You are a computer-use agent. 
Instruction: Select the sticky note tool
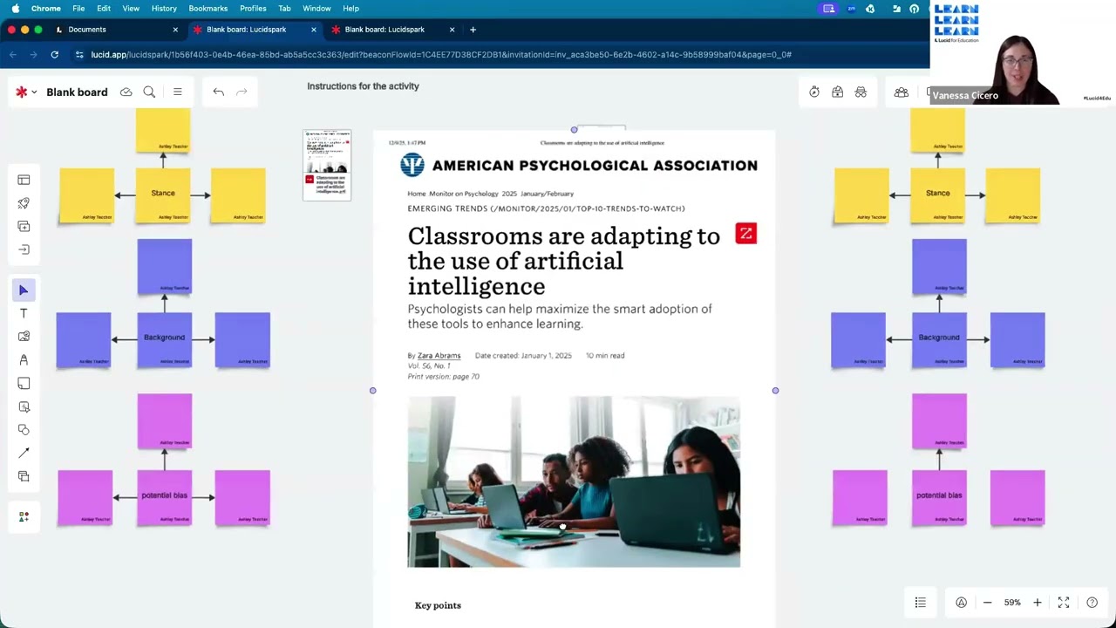click(x=24, y=384)
